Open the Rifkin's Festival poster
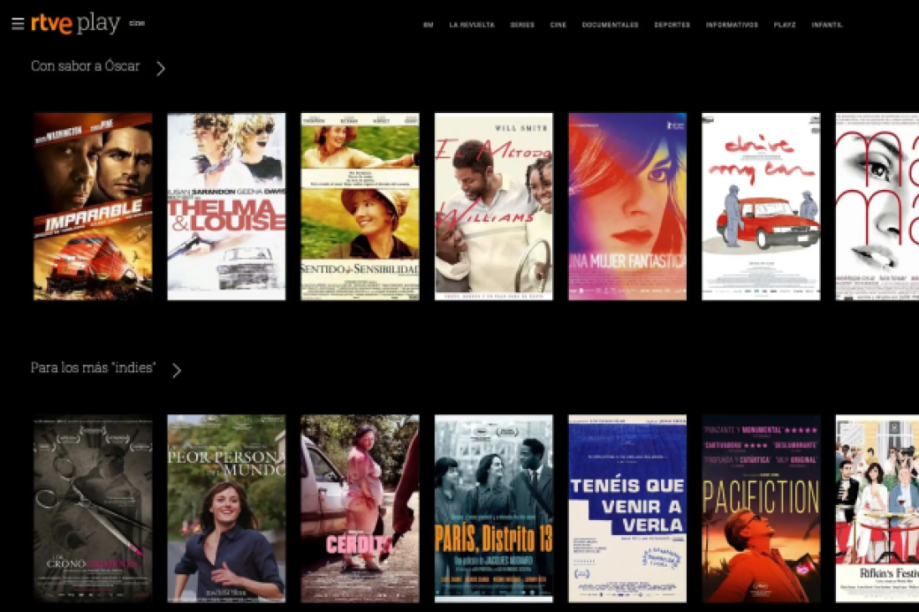The width and height of the screenshot is (919, 612). click(x=877, y=509)
